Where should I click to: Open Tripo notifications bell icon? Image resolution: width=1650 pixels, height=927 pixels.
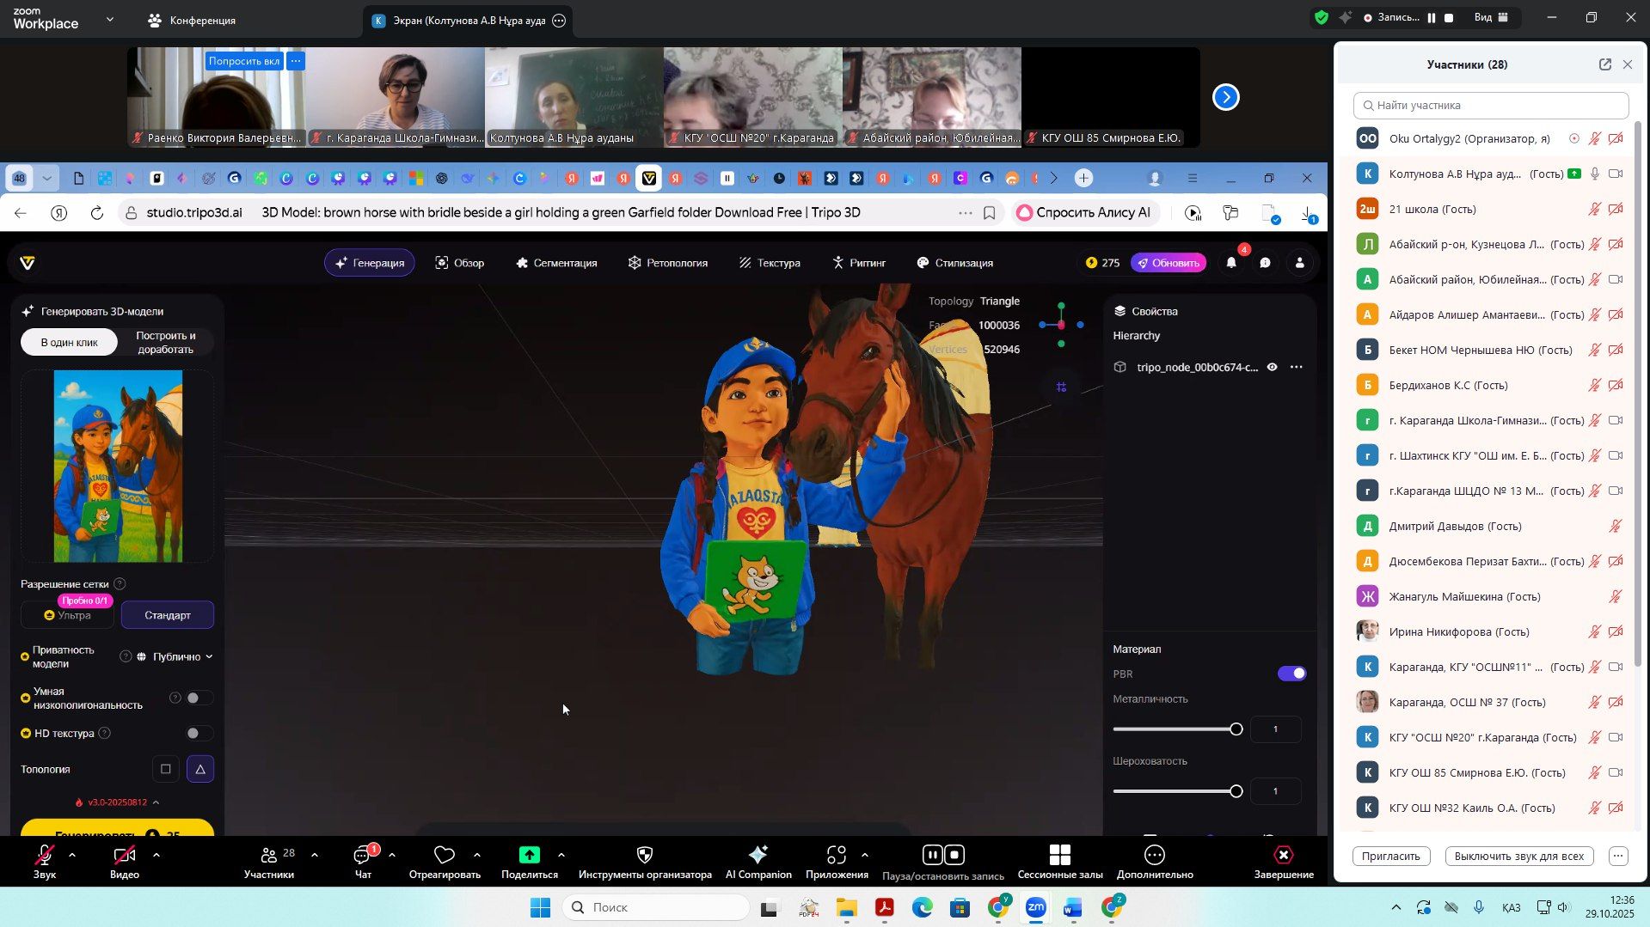[x=1231, y=263]
